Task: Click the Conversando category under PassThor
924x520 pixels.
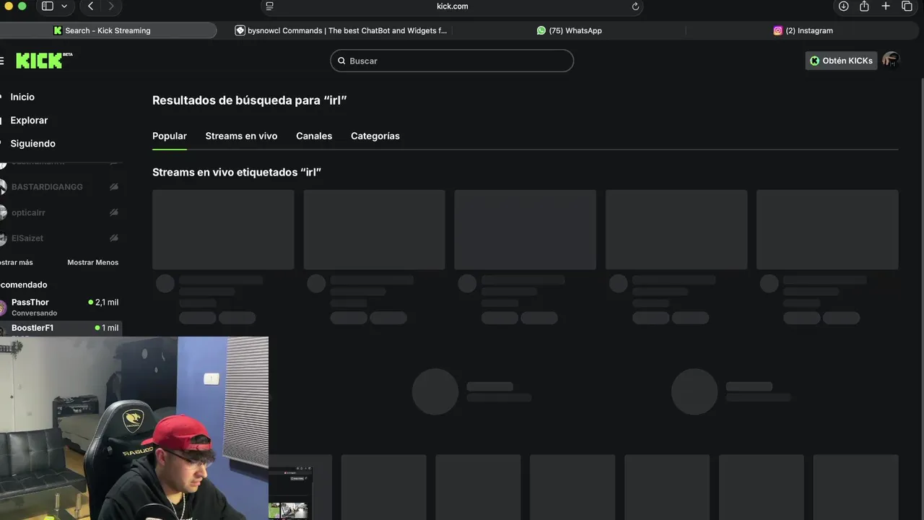Action: (x=34, y=313)
